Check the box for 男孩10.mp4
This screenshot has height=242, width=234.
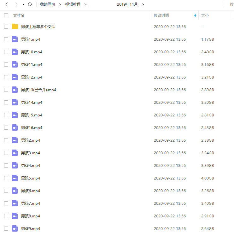[x=6, y=52]
